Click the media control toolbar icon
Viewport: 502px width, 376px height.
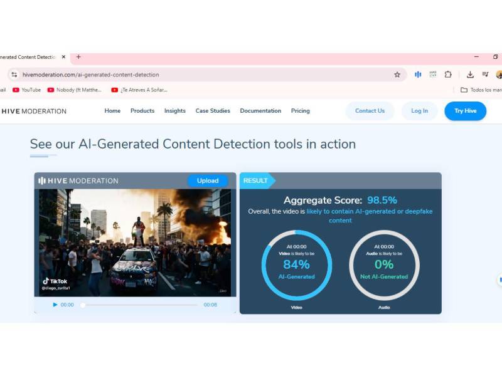pos(485,75)
